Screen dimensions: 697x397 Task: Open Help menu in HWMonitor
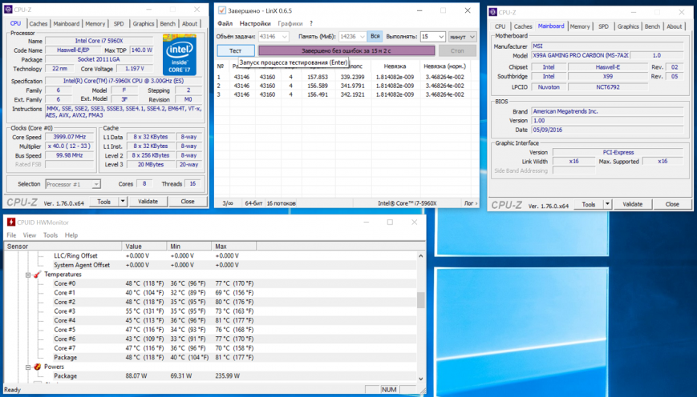pos(71,235)
